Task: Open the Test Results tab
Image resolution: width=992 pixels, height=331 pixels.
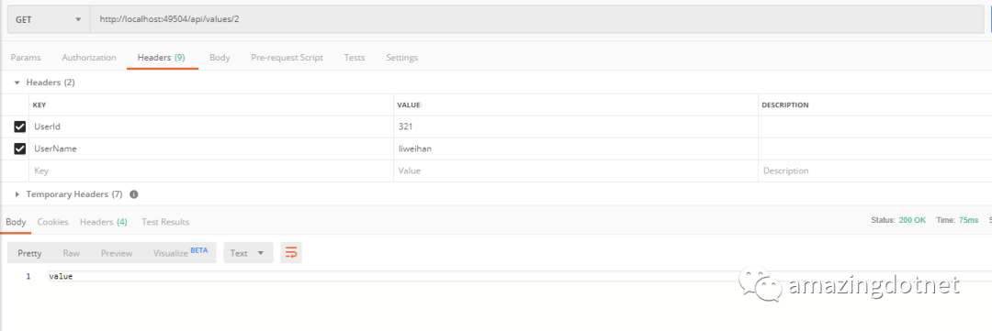Action: [x=165, y=222]
